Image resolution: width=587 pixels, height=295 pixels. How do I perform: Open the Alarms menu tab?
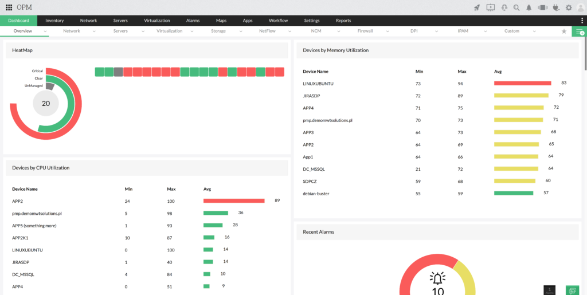(193, 21)
